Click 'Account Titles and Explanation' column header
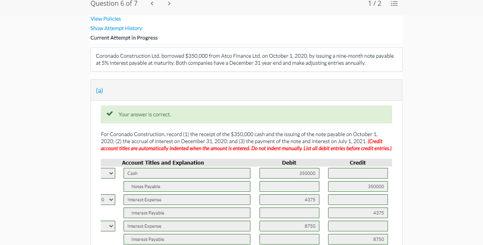483x245 pixels. [163, 163]
